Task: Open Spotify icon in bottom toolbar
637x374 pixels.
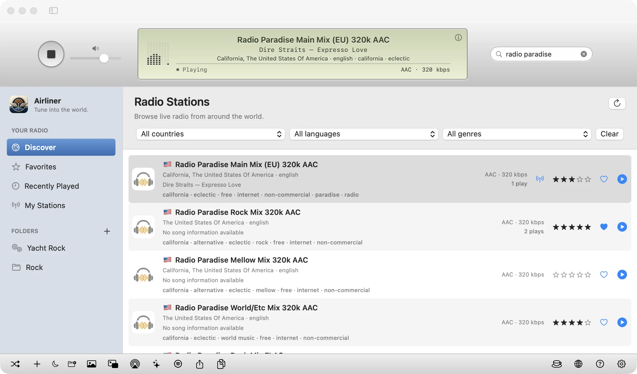Action: (178, 364)
